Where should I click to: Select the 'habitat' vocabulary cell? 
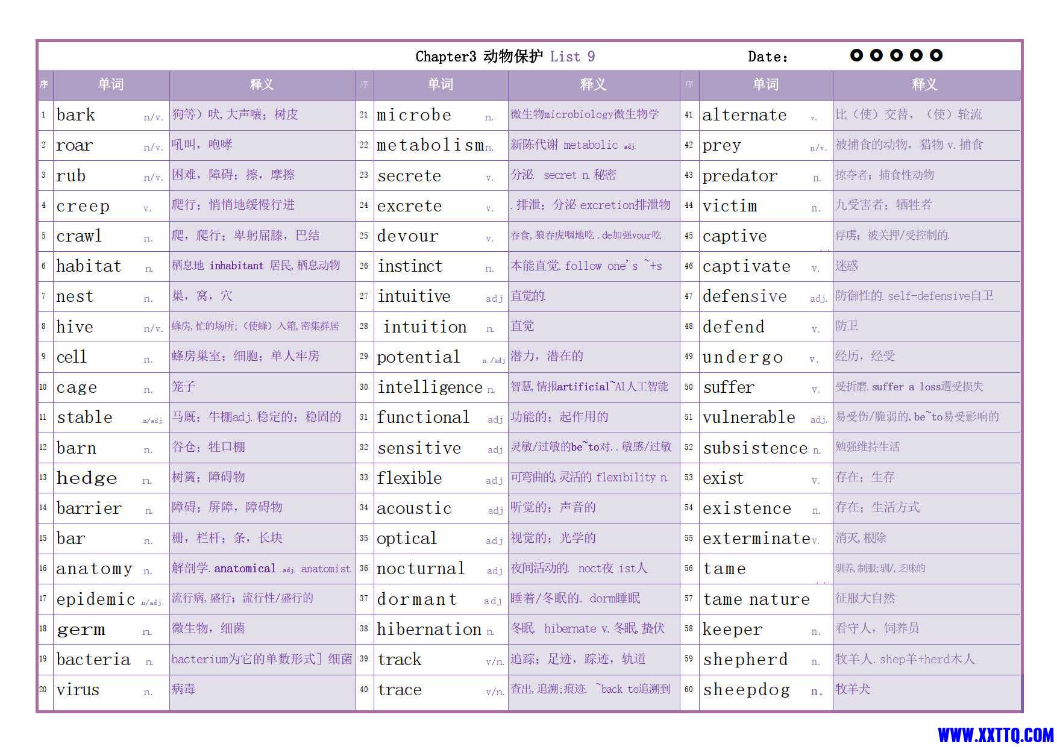[111, 266]
